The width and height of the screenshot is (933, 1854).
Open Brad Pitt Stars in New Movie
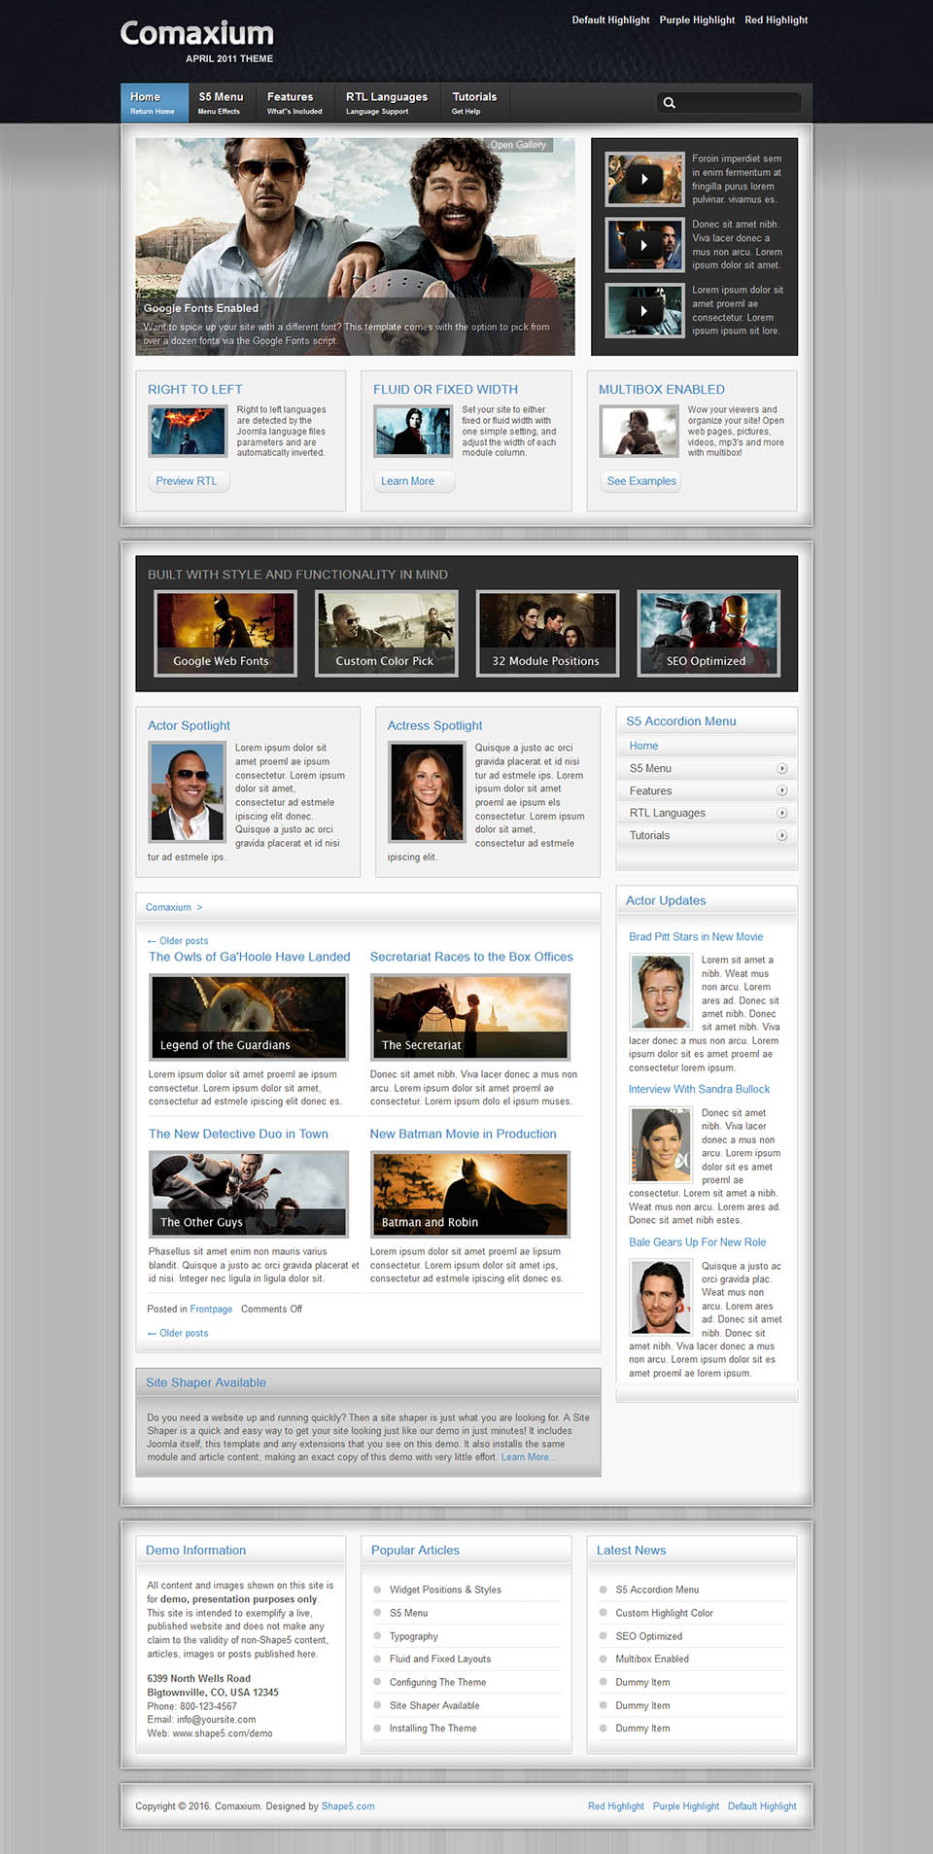coord(696,937)
